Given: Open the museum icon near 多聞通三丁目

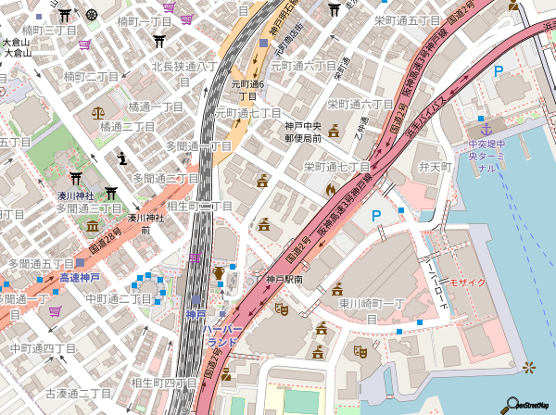Looking at the screenshot, I should tap(93, 227).
